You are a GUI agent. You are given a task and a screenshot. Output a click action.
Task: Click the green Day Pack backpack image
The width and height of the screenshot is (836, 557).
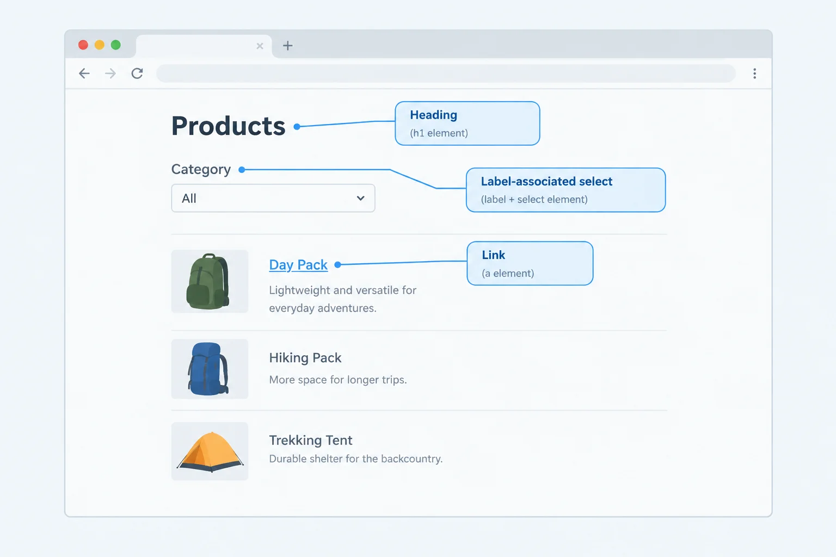(x=210, y=281)
